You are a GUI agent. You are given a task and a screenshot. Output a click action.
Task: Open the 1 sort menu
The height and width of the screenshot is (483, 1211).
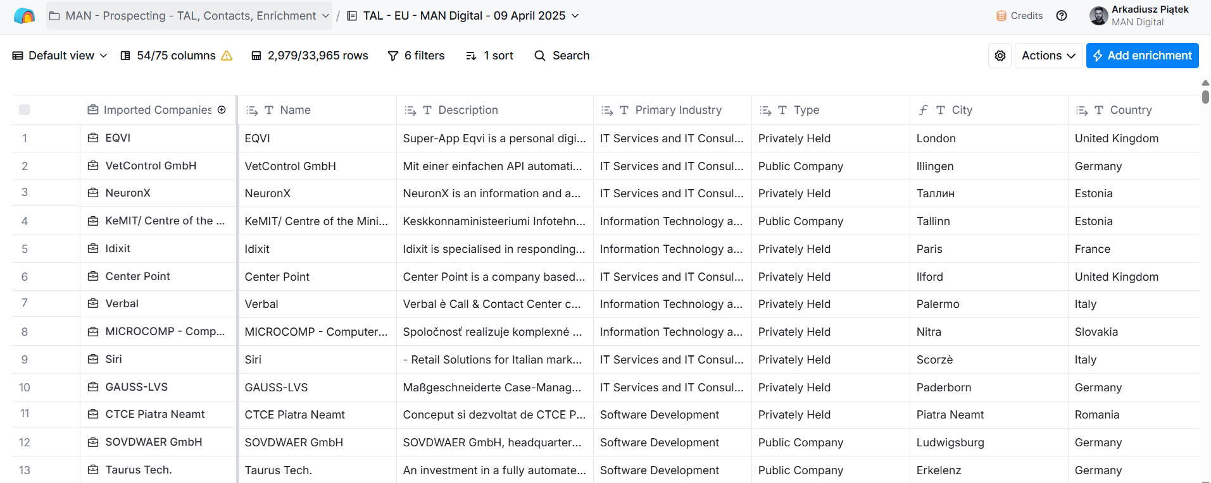click(489, 56)
